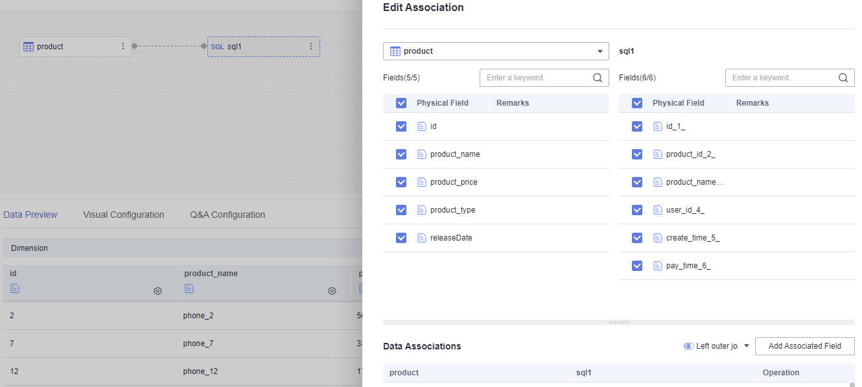Click Add Associated Field button
Image resolution: width=862 pixels, height=387 pixels.
(x=804, y=346)
